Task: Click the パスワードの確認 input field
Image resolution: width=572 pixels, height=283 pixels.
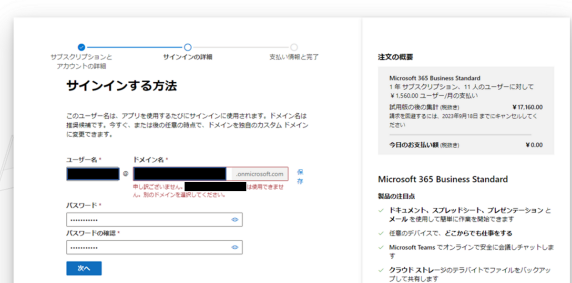Action: point(154,247)
